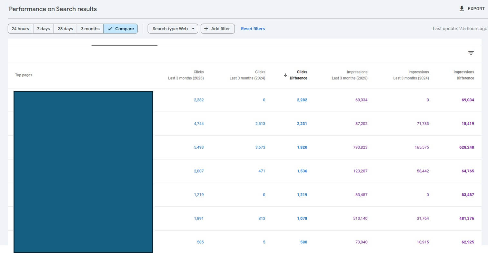This screenshot has height=253, width=488.
Task: Click the 3,673 clicks value
Action: pyautogui.click(x=260, y=147)
